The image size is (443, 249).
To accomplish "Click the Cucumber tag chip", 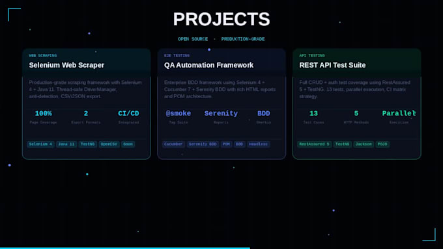I will pos(173,144).
